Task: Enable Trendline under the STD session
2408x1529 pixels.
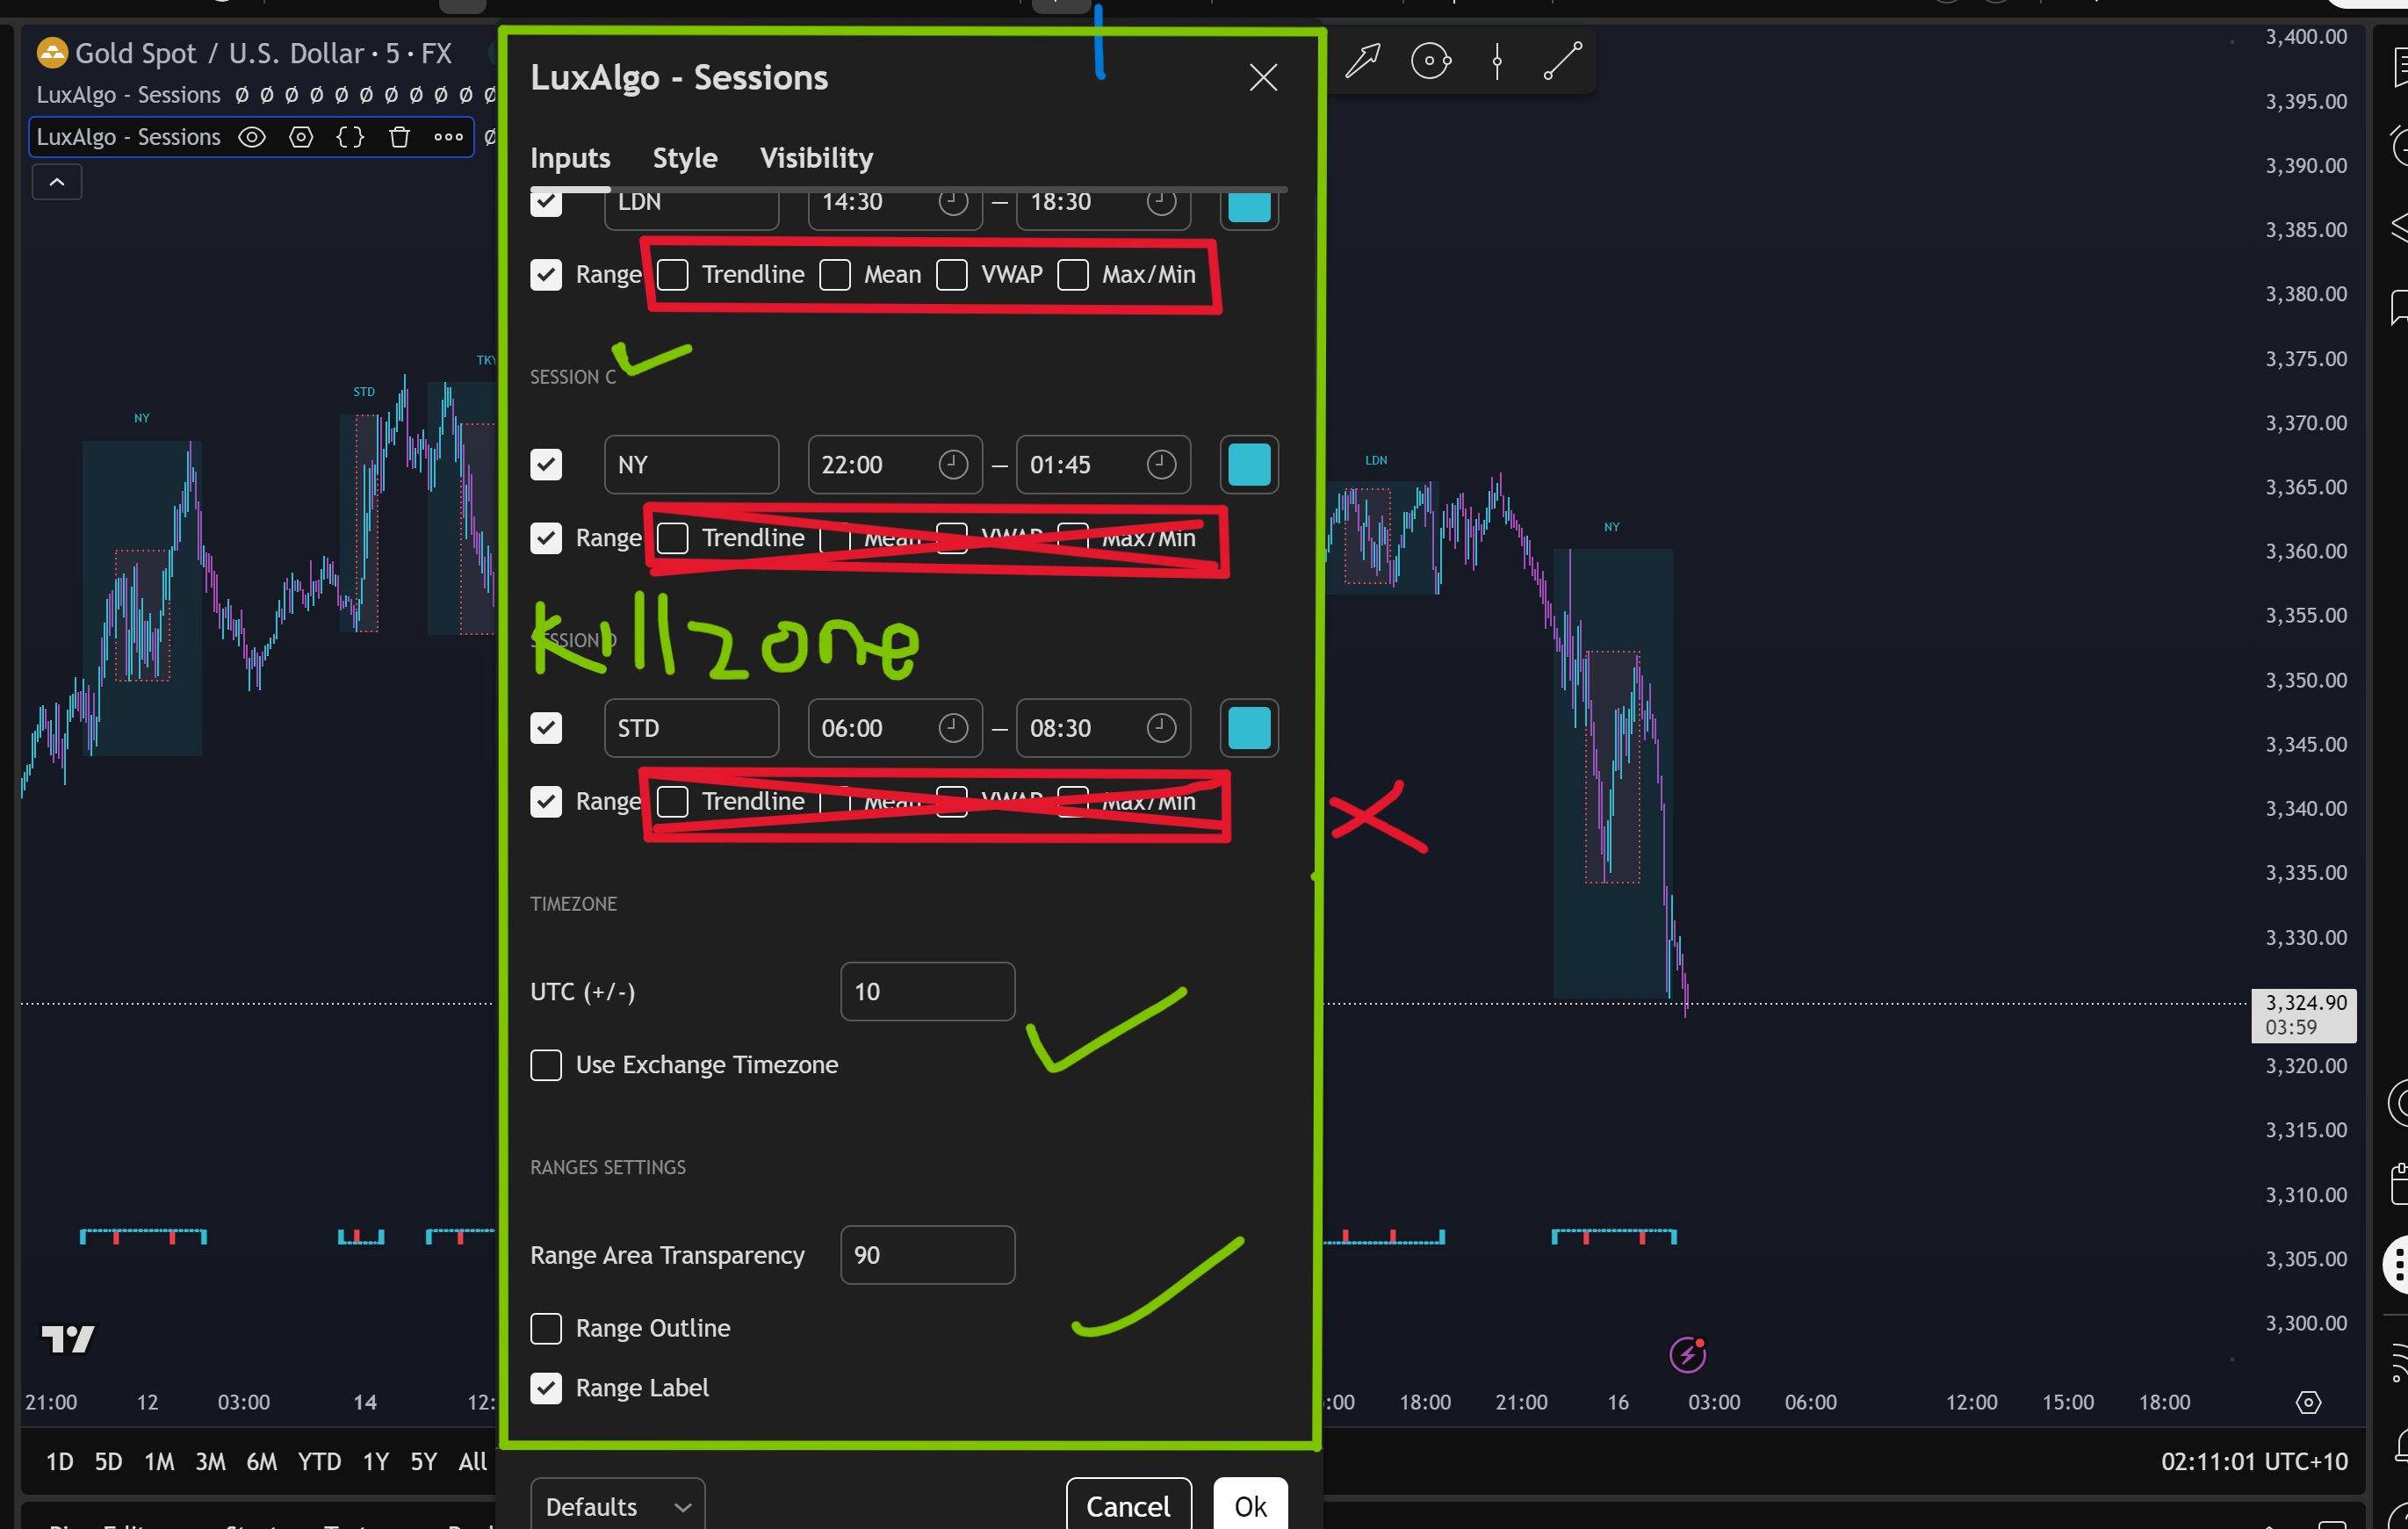Action: coord(672,801)
